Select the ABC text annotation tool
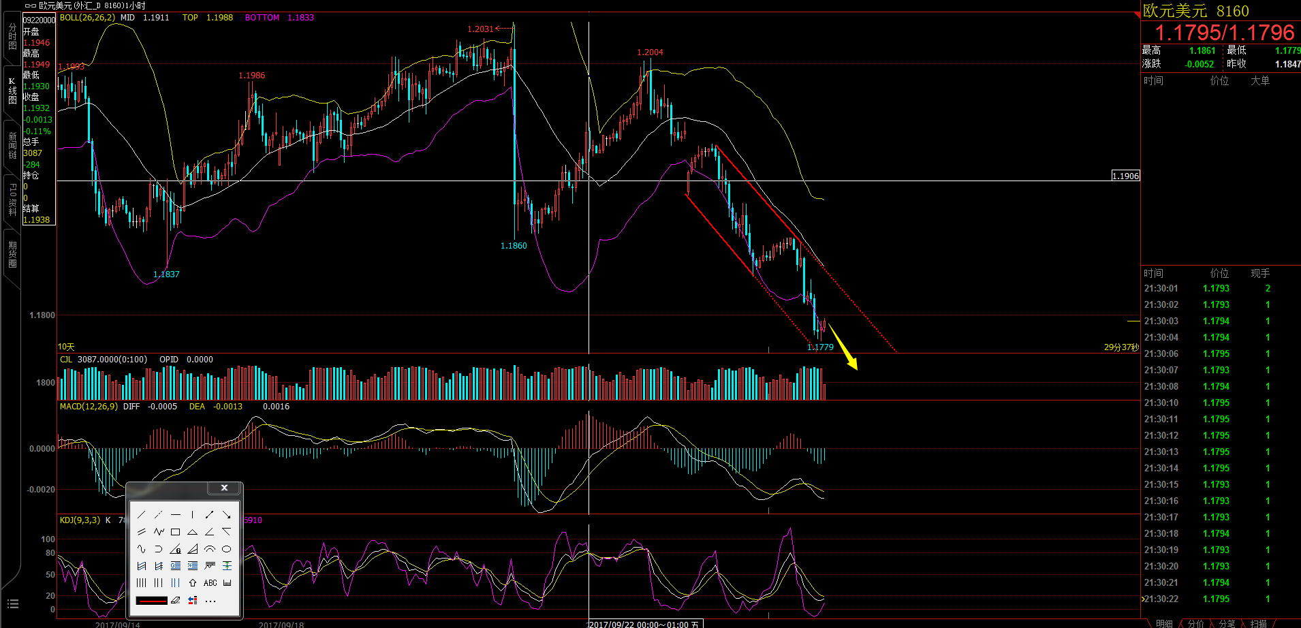 click(210, 583)
